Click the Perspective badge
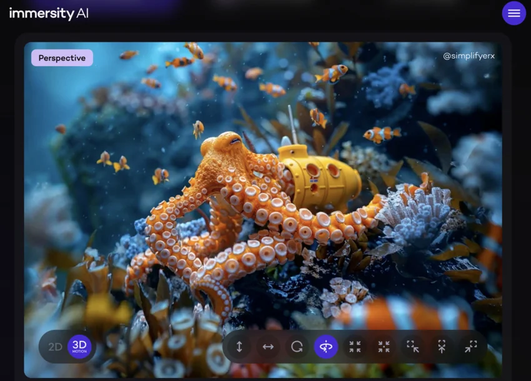This screenshot has height=381, width=531. click(x=62, y=57)
